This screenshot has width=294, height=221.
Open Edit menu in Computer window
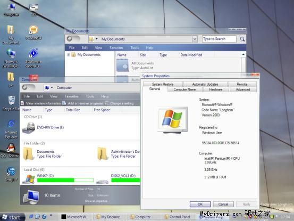coord(40,96)
